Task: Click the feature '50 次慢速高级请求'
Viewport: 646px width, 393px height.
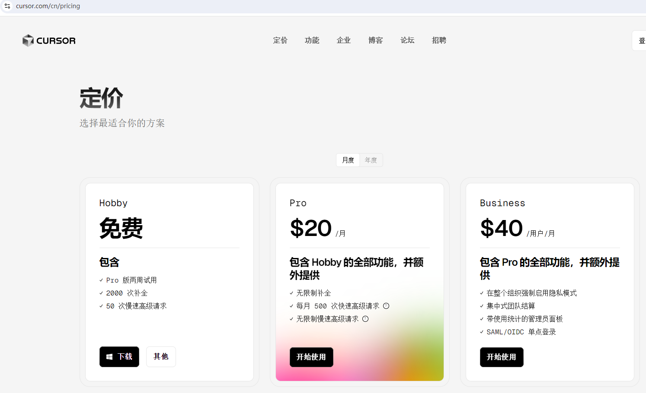Action: point(136,306)
